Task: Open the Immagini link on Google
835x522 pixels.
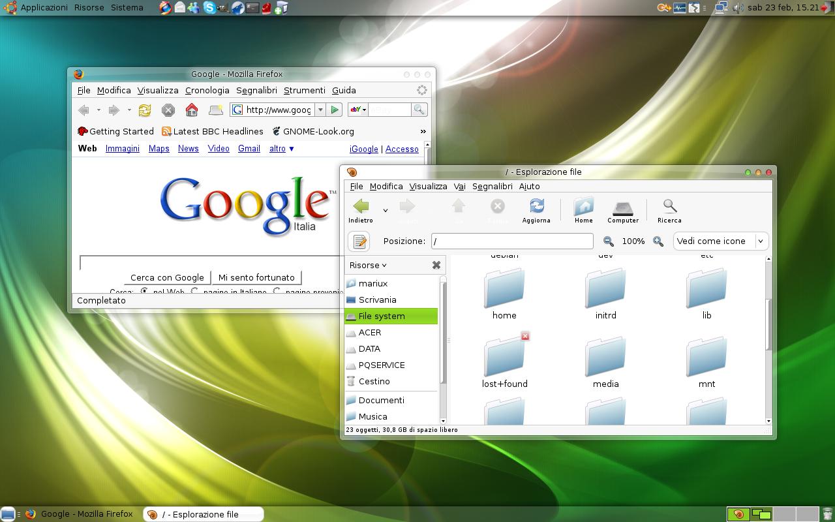Action: pos(123,148)
